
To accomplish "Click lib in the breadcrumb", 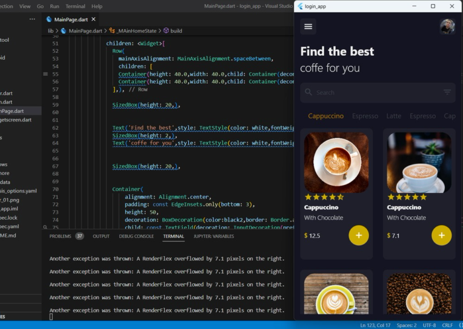I will 50,31.
